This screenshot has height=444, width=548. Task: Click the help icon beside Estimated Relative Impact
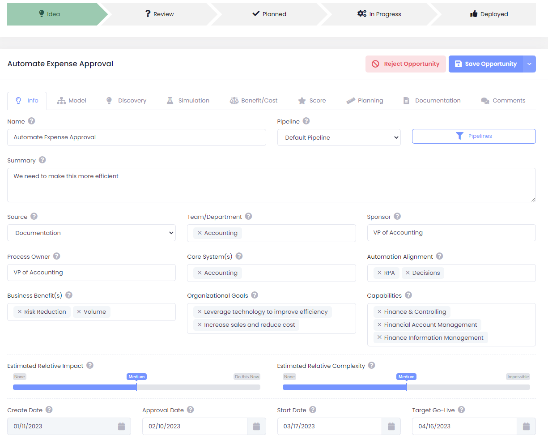point(89,366)
